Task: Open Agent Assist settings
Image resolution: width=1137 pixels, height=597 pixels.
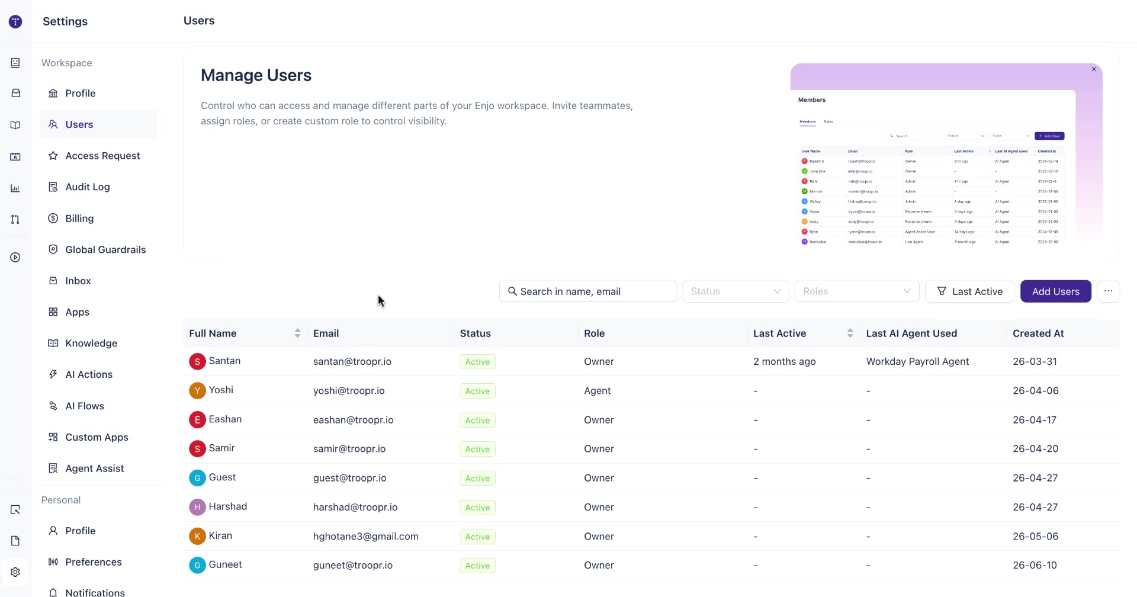Action: click(98, 468)
